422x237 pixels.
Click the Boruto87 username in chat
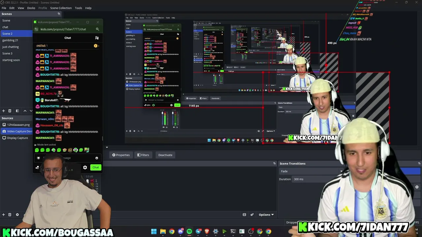click(x=51, y=100)
